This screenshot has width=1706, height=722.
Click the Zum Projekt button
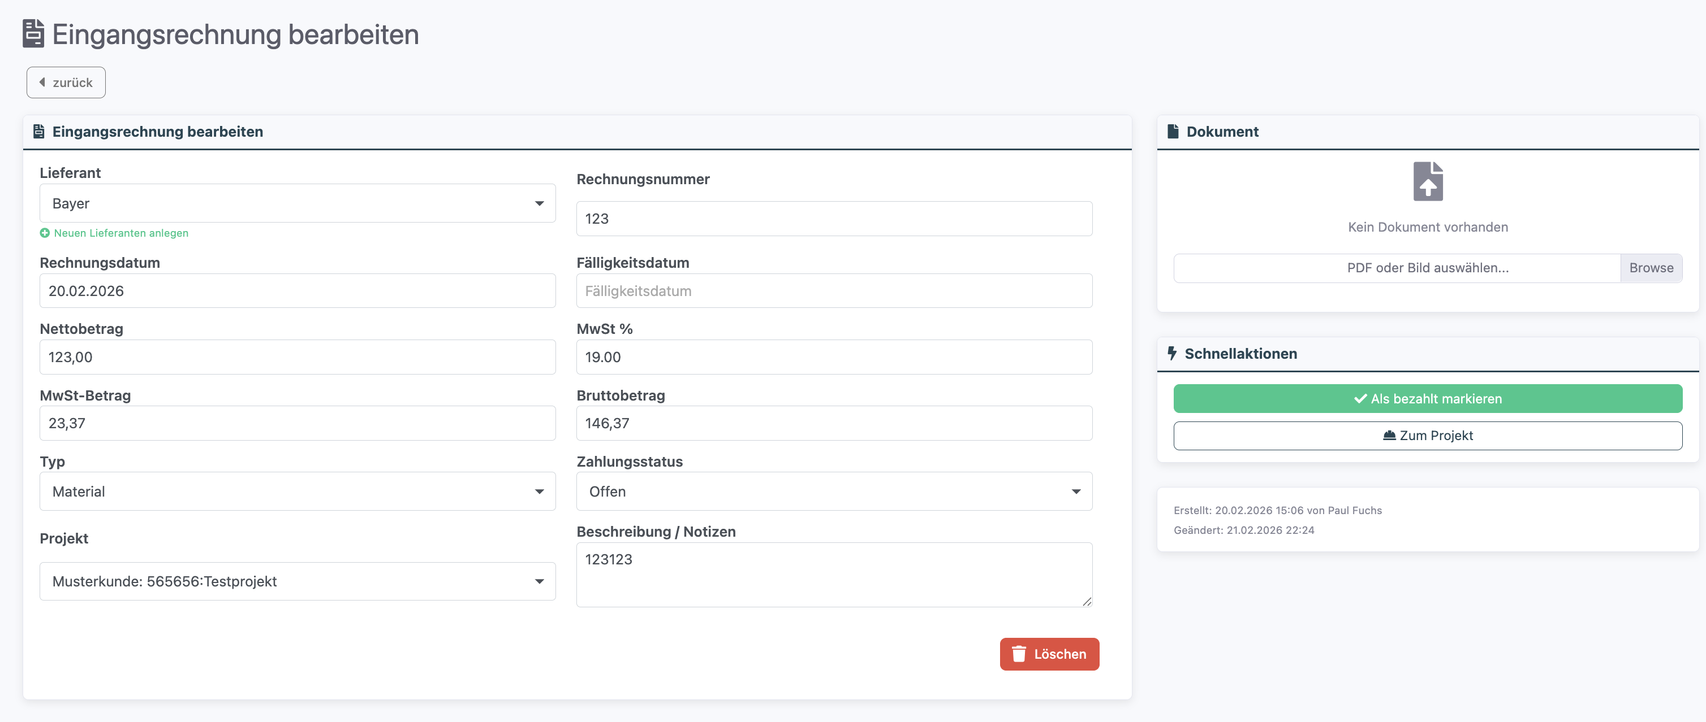[x=1427, y=436]
